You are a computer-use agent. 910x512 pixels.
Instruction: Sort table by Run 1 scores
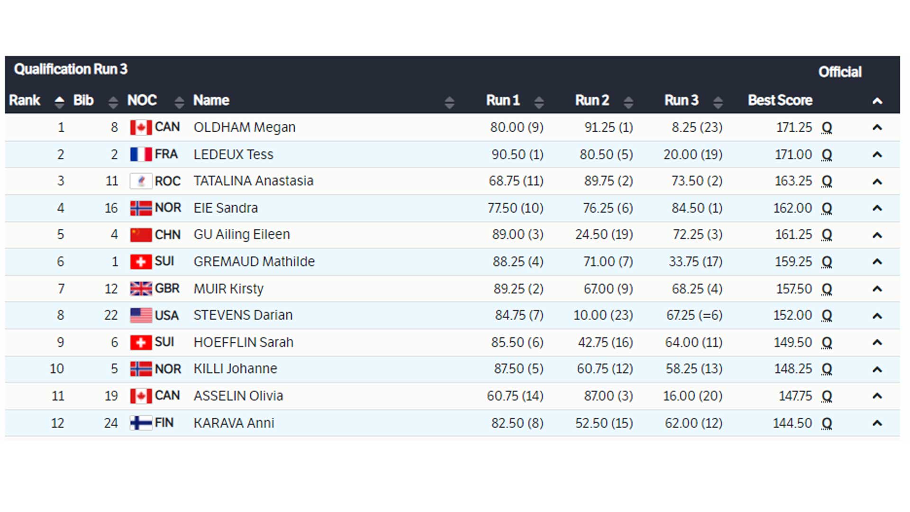tap(539, 101)
